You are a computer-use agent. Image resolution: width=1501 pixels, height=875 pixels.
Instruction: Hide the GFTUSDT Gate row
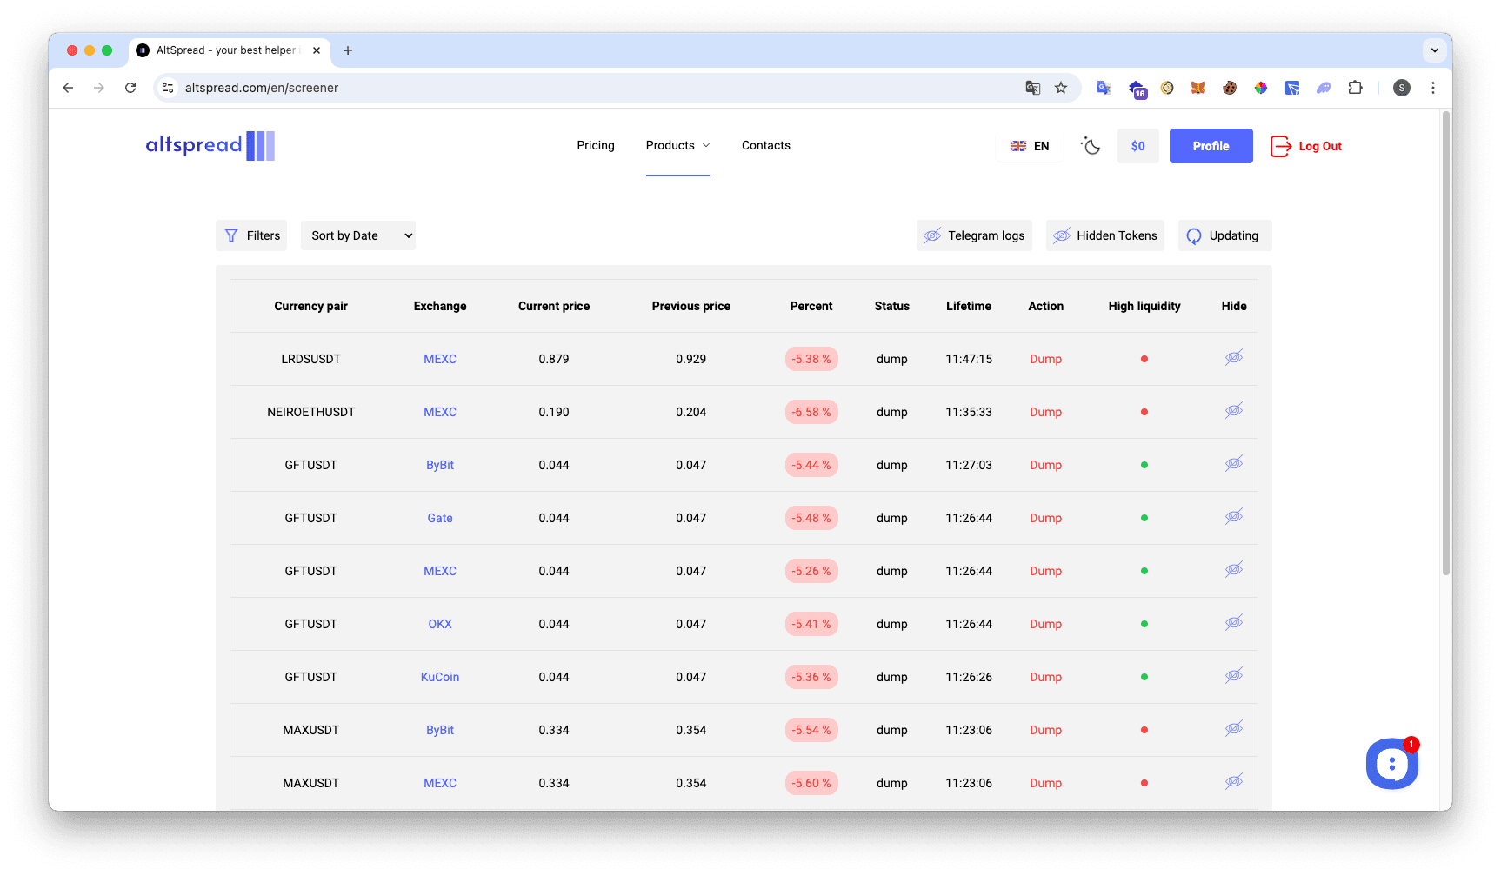point(1233,517)
